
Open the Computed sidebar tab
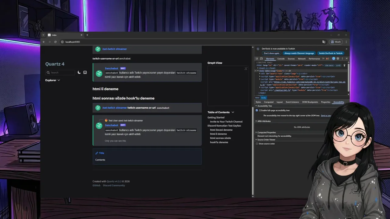(x=269, y=102)
